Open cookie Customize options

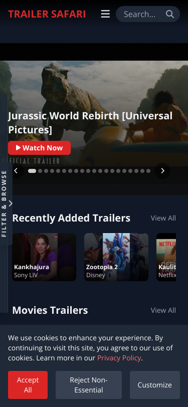point(155,385)
